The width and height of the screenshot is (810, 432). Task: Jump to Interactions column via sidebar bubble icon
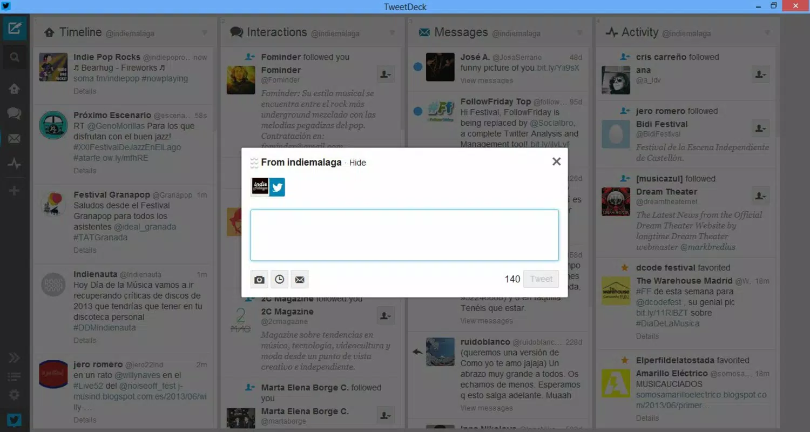pos(14,113)
